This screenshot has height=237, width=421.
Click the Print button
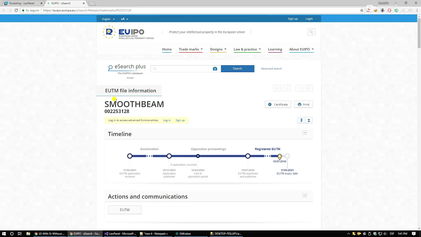[x=304, y=104]
